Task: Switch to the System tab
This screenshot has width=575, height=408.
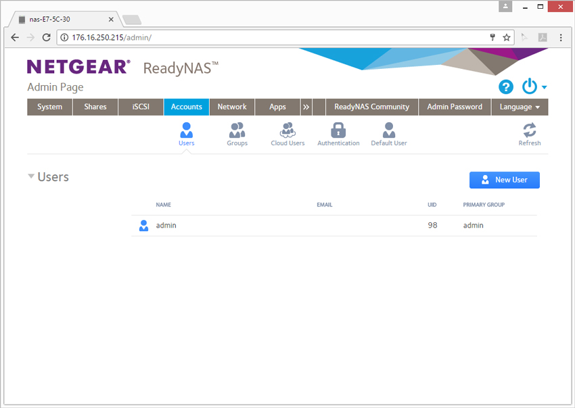Action: tap(49, 107)
